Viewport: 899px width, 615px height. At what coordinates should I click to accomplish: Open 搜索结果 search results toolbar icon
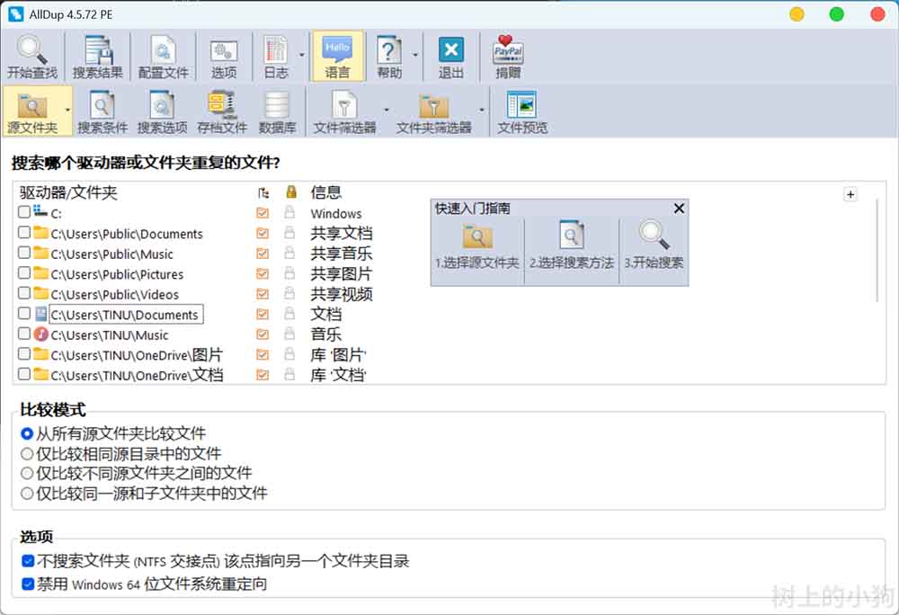(97, 57)
